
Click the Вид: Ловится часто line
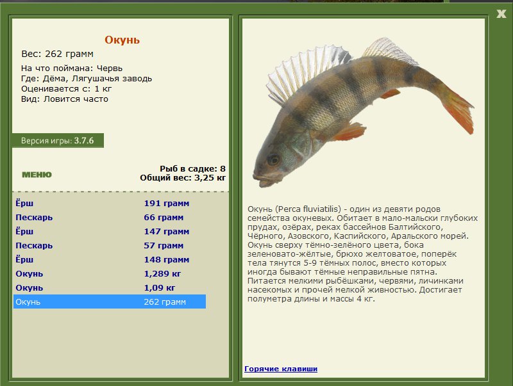coord(65,99)
